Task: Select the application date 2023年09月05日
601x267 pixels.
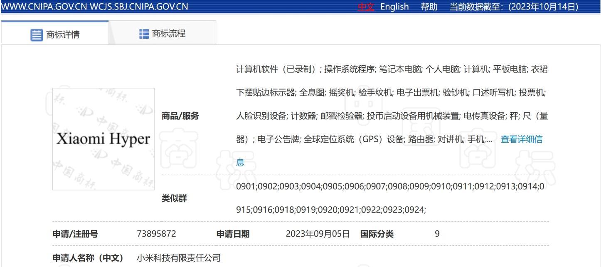Action: 318,234
